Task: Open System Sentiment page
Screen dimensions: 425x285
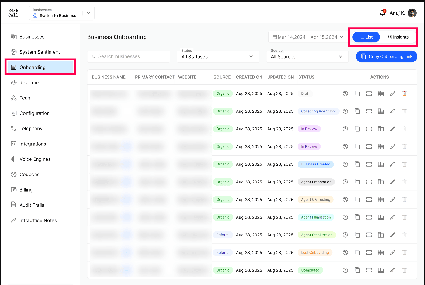Action: (x=40, y=52)
